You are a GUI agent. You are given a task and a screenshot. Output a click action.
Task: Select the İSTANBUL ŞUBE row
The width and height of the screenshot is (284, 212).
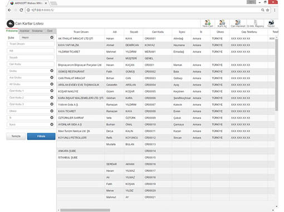(166, 157)
